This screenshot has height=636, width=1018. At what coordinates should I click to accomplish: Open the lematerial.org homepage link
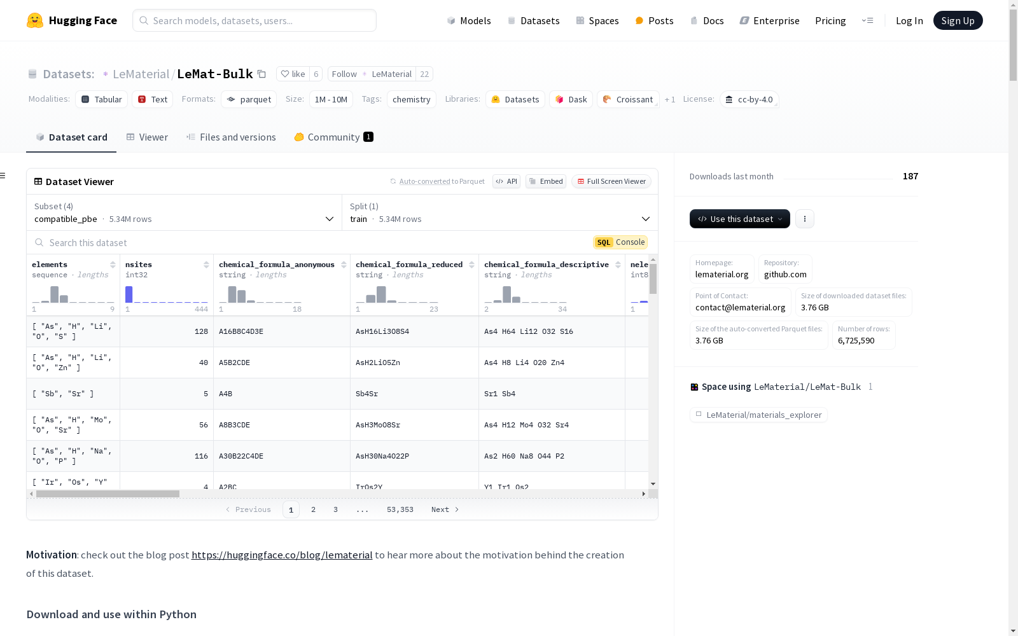click(x=722, y=274)
